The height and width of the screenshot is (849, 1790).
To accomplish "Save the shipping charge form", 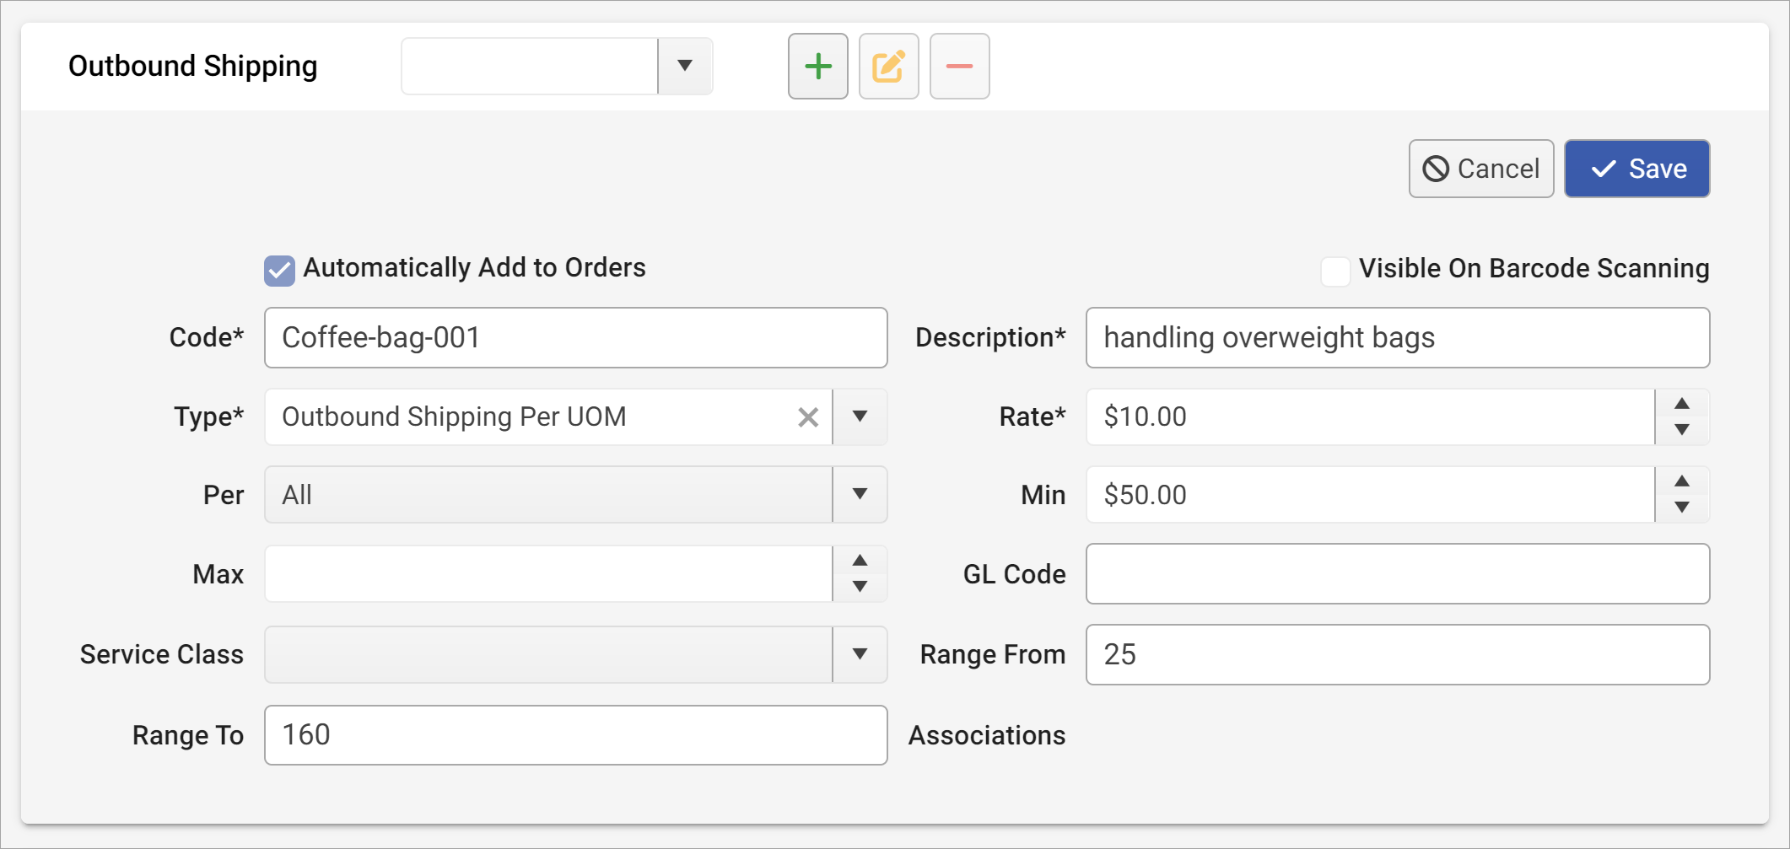I will [x=1636, y=169].
